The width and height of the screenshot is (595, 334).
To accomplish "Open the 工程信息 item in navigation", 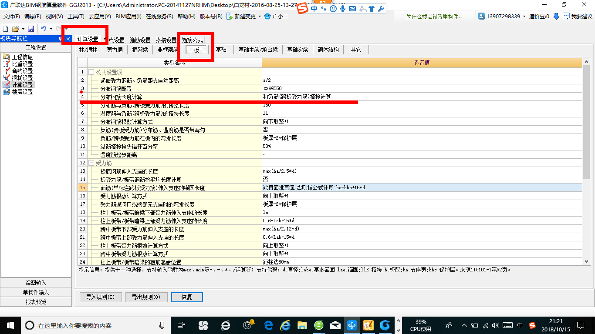I will pyautogui.click(x=17, y=57).
